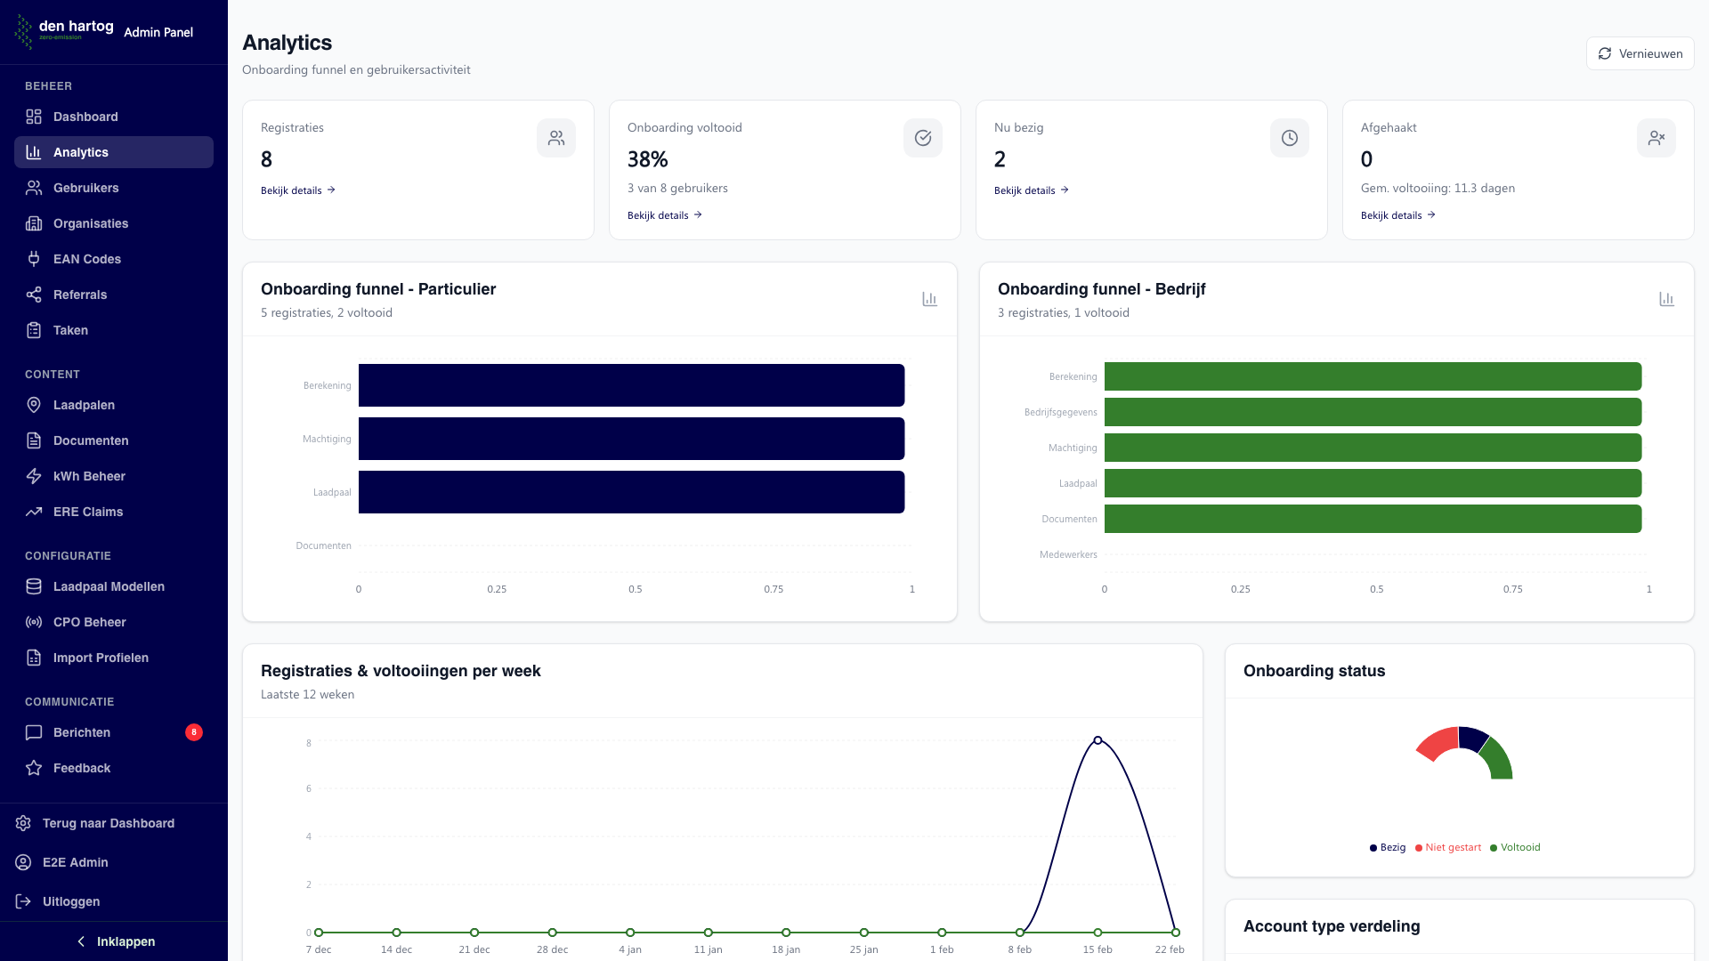1709x961 pixels.
Task: Select the EAN Codes sidebar icon
Action: (x=33, y=259)
